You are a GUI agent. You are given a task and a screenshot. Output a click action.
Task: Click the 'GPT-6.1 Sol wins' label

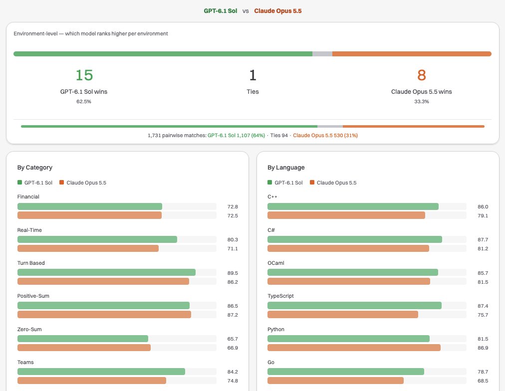point(84,92)
